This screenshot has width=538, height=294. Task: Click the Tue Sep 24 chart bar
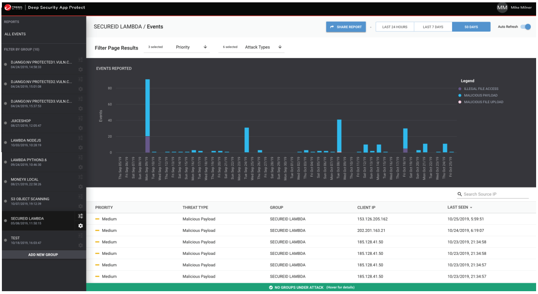click(247, 140)
